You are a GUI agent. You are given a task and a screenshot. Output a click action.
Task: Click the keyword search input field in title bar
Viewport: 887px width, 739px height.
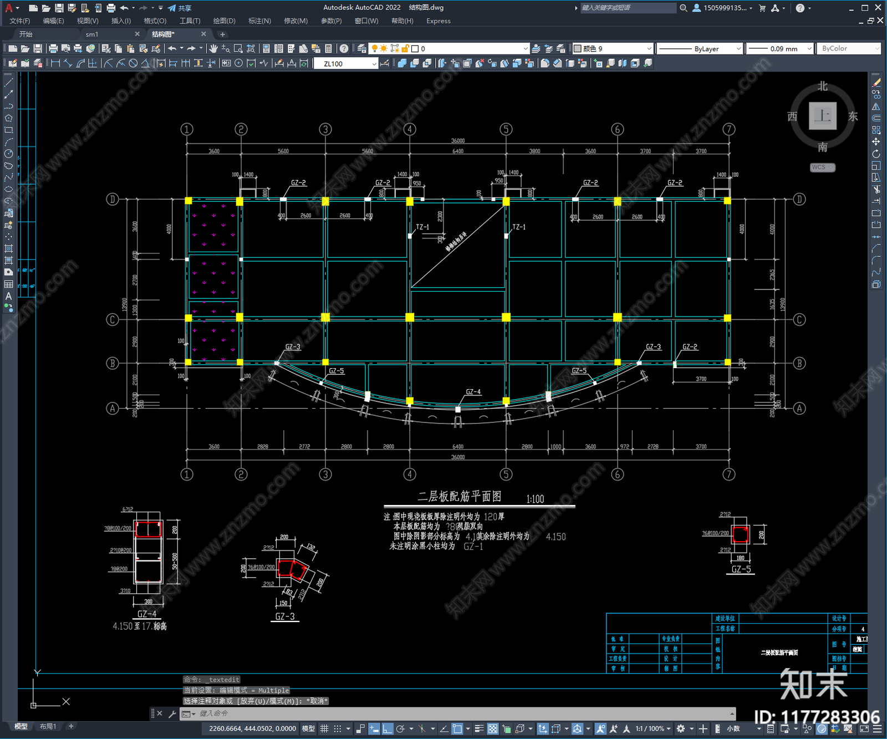pyautogui.click(x=628, y=8)
